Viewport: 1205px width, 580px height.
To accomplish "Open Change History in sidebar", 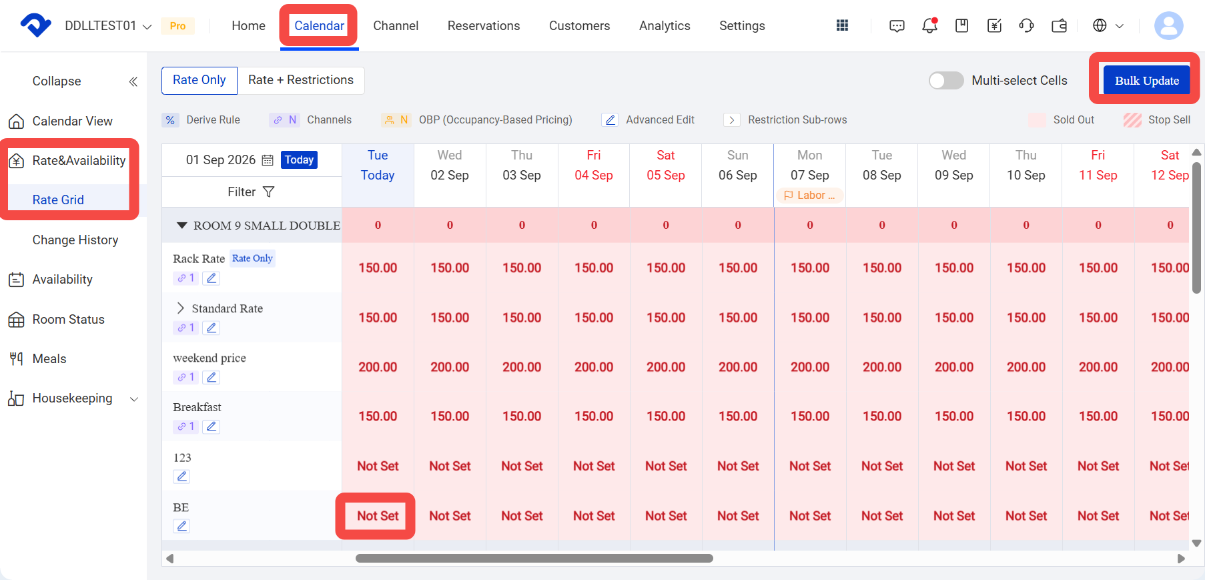I will coord(75,240).
